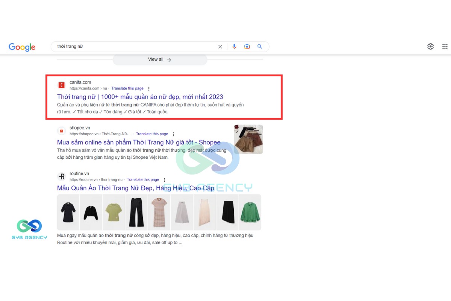
Task: Clear the search box with X icon
Action: (x=220, y=47)
